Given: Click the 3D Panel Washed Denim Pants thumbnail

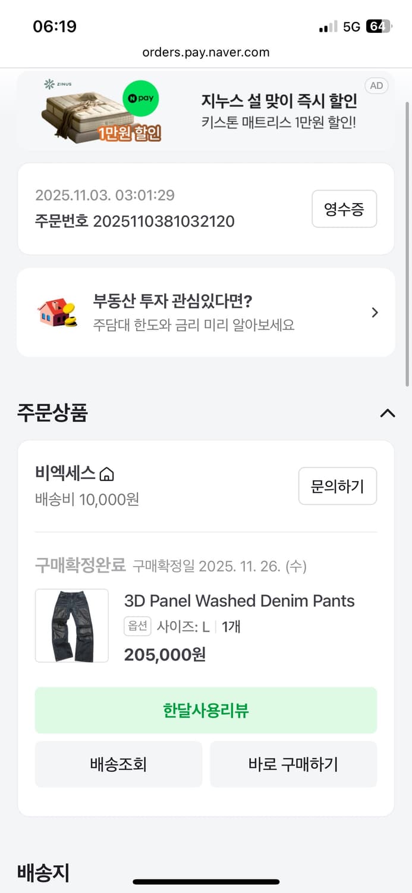Looking at the screenshot, I should pos(71,625).
